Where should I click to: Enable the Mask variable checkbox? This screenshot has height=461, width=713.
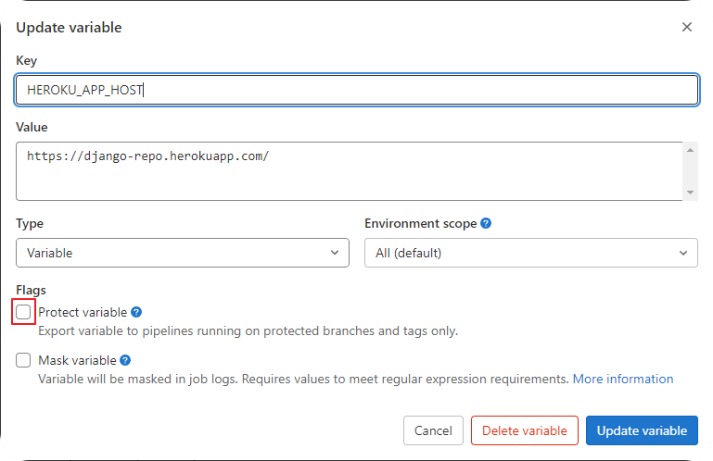23,360
